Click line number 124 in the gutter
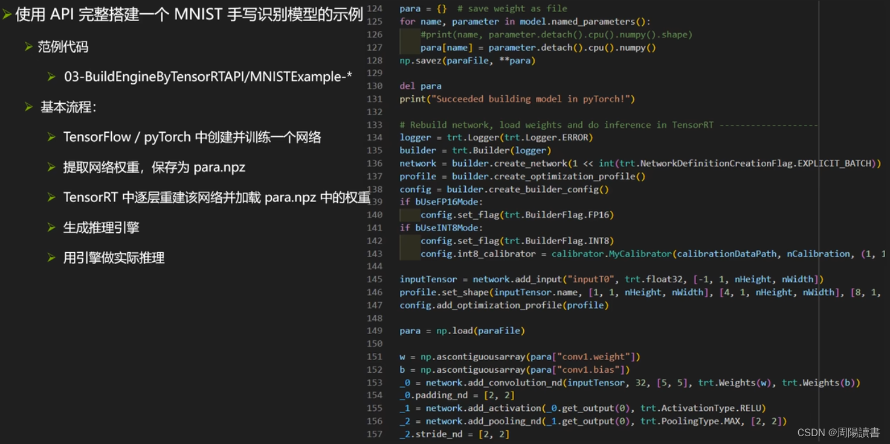This screenshot has height=444, width=890. pos(375,8)
